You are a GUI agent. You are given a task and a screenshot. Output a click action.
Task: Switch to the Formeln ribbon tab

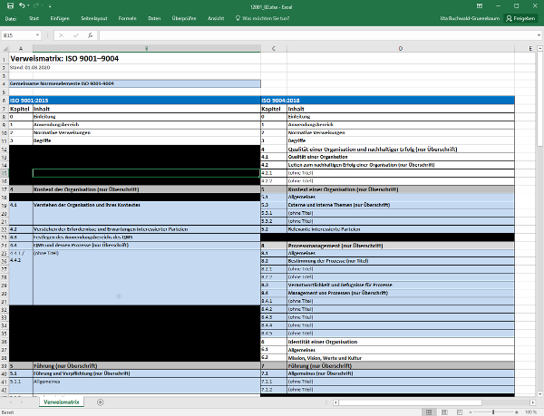coord(125,17)
